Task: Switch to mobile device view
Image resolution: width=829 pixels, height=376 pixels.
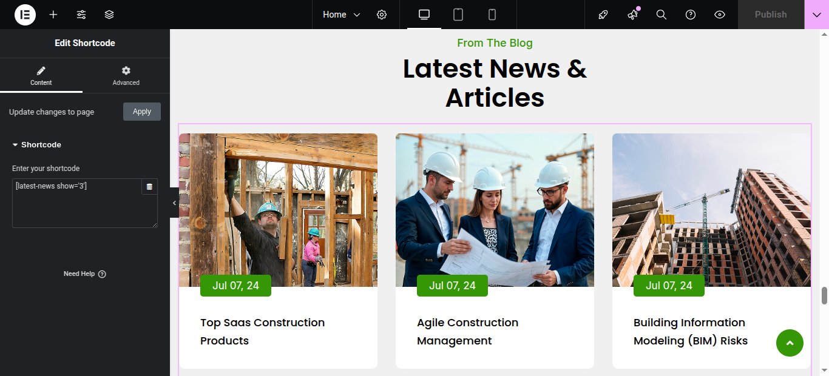Action: pyautogui.click(x=492, y=15)
